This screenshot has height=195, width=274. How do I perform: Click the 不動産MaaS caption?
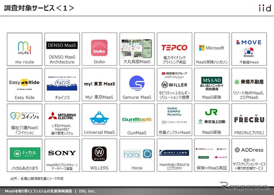pos(249,62)
